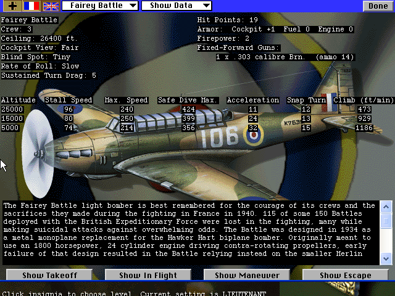This screenshot has width=395, height=296.
Task: Select the French flag nation icon
Action: pos(31,6)
